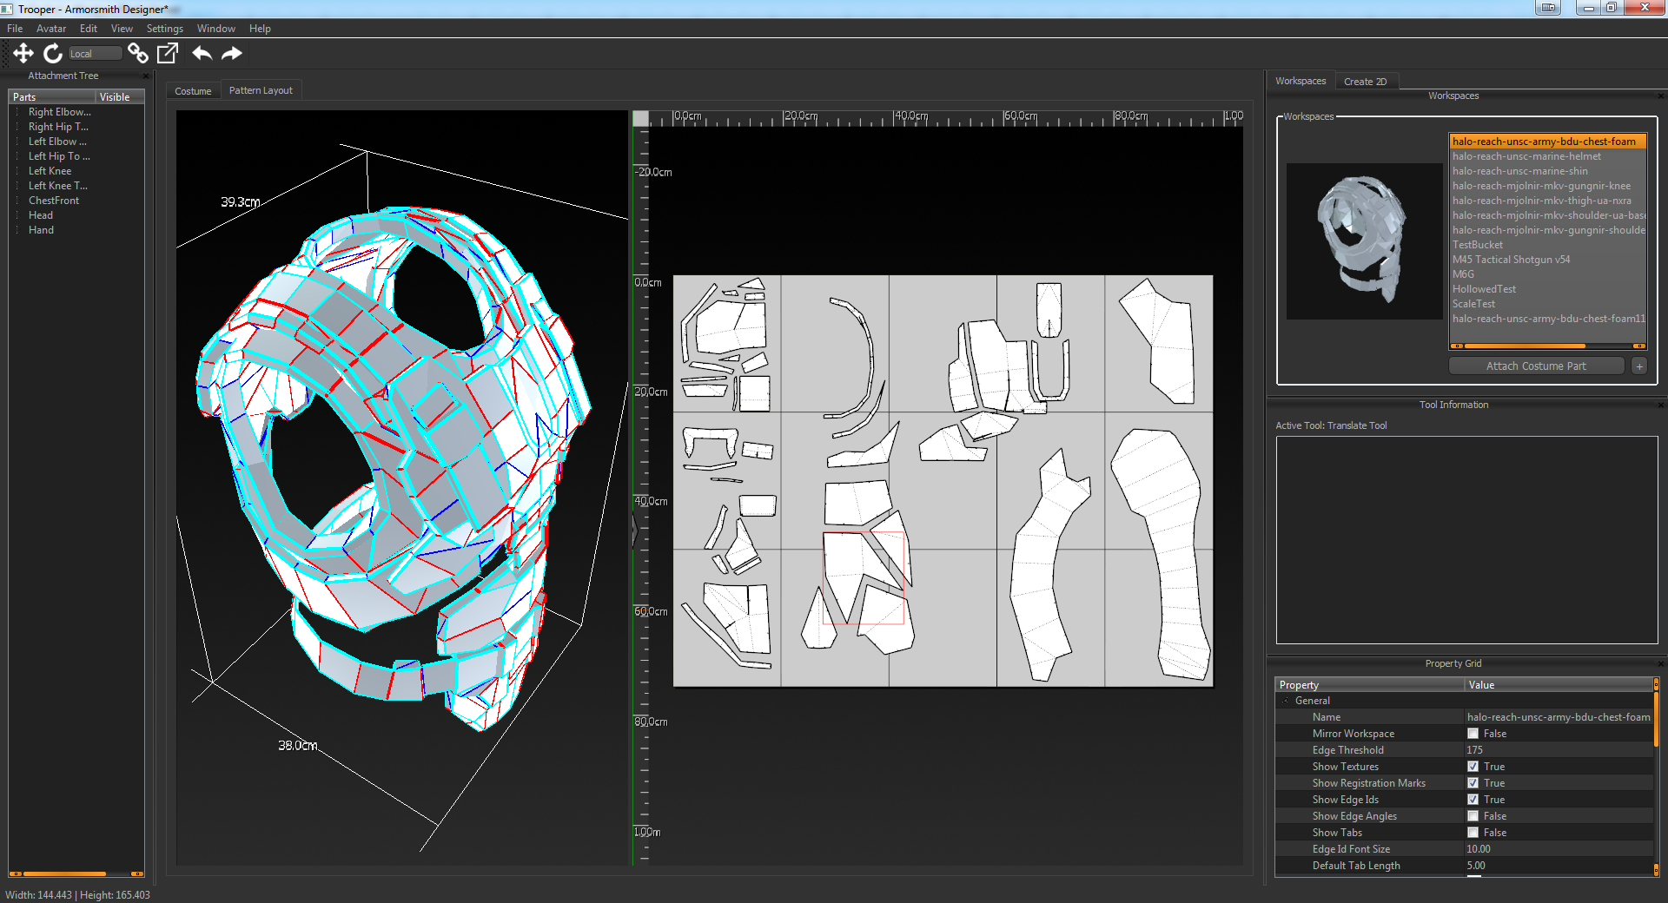Click the Attach Costume Part button
Screen dimensions: 1668x903
click(1535, 366)
